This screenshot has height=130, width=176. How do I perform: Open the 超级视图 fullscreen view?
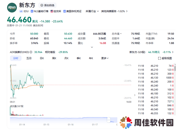coord(165,58)
